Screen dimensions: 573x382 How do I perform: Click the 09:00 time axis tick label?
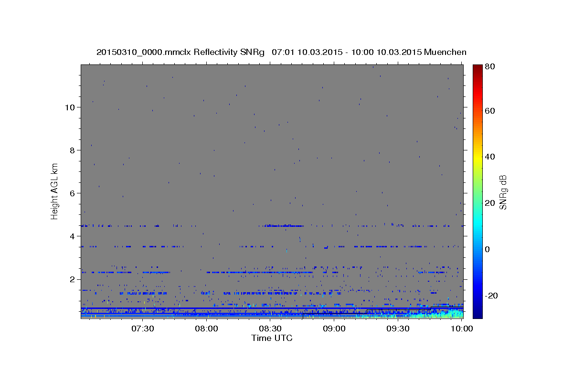pos(334,329)
